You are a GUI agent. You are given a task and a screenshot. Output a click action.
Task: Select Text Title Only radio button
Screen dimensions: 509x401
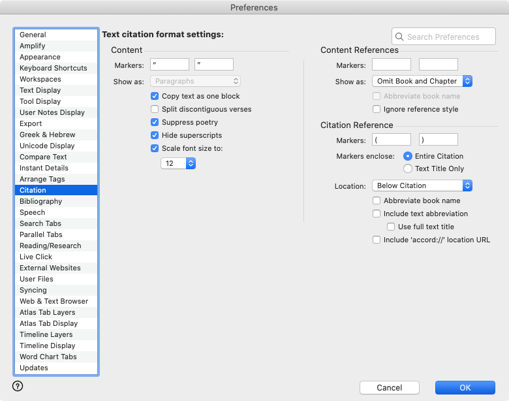(408, 168)
